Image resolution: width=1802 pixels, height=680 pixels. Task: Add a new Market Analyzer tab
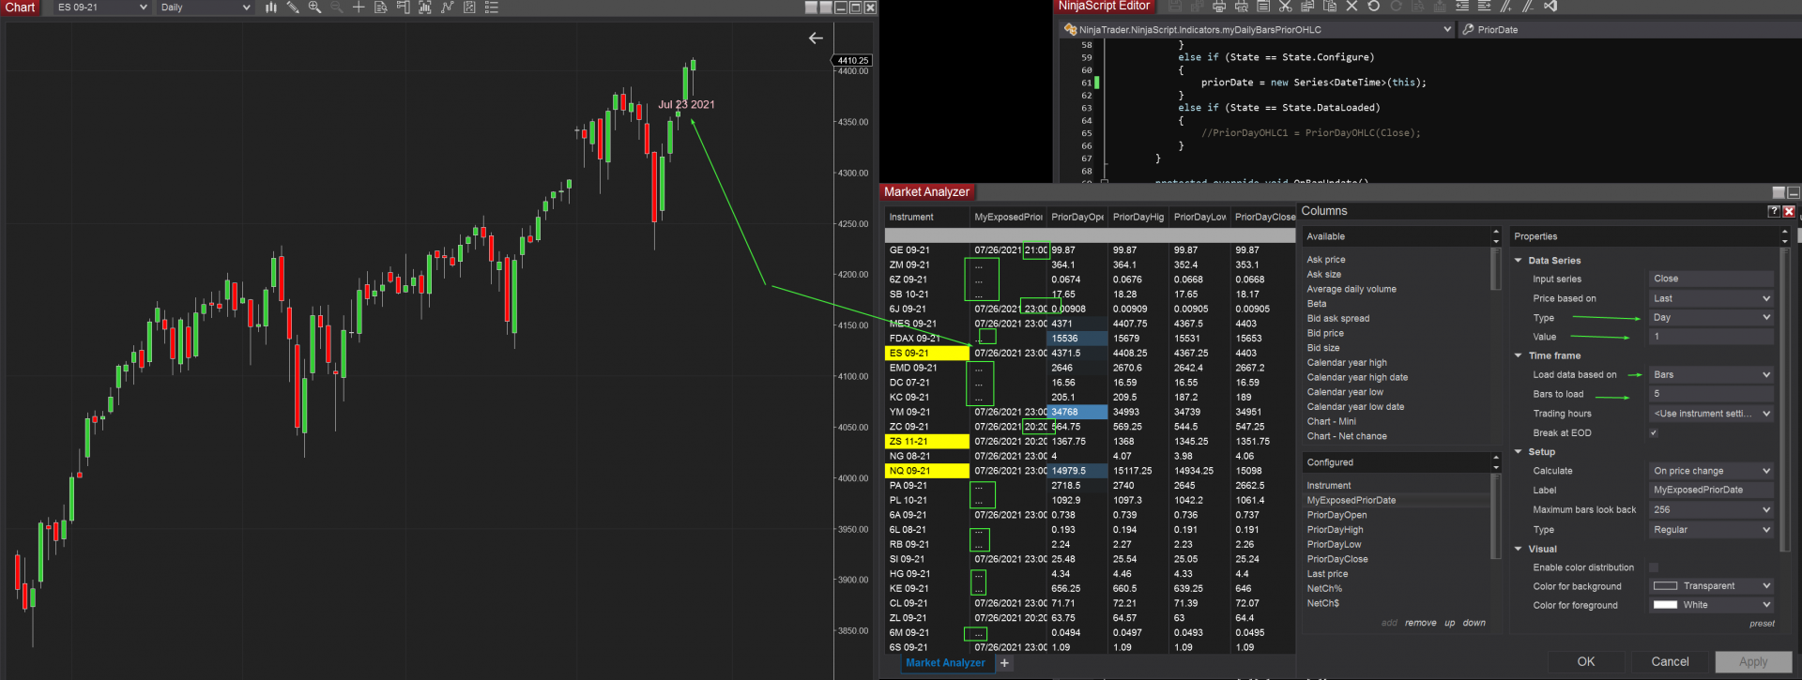point(1004,663)
